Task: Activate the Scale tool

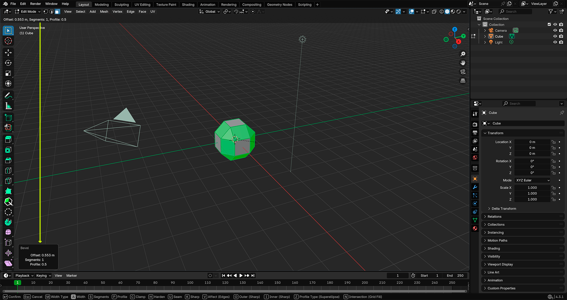Action: click(x=8, y=73)
